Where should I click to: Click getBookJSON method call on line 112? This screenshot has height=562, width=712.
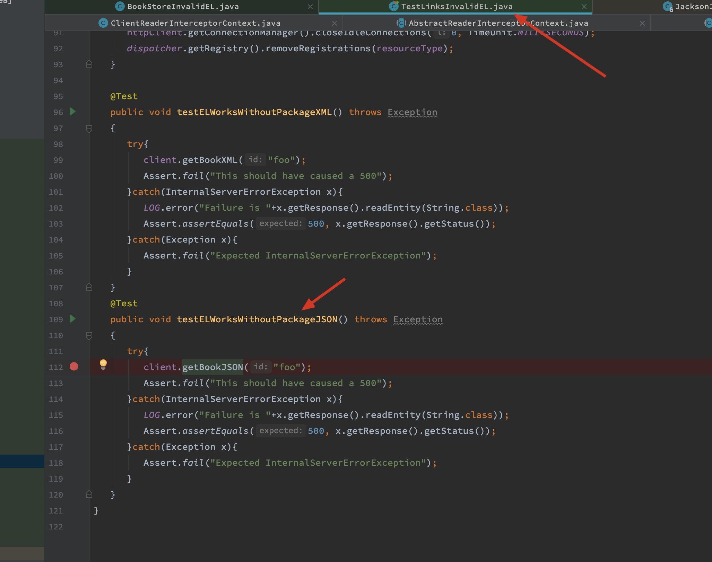[x=212, y=367]
